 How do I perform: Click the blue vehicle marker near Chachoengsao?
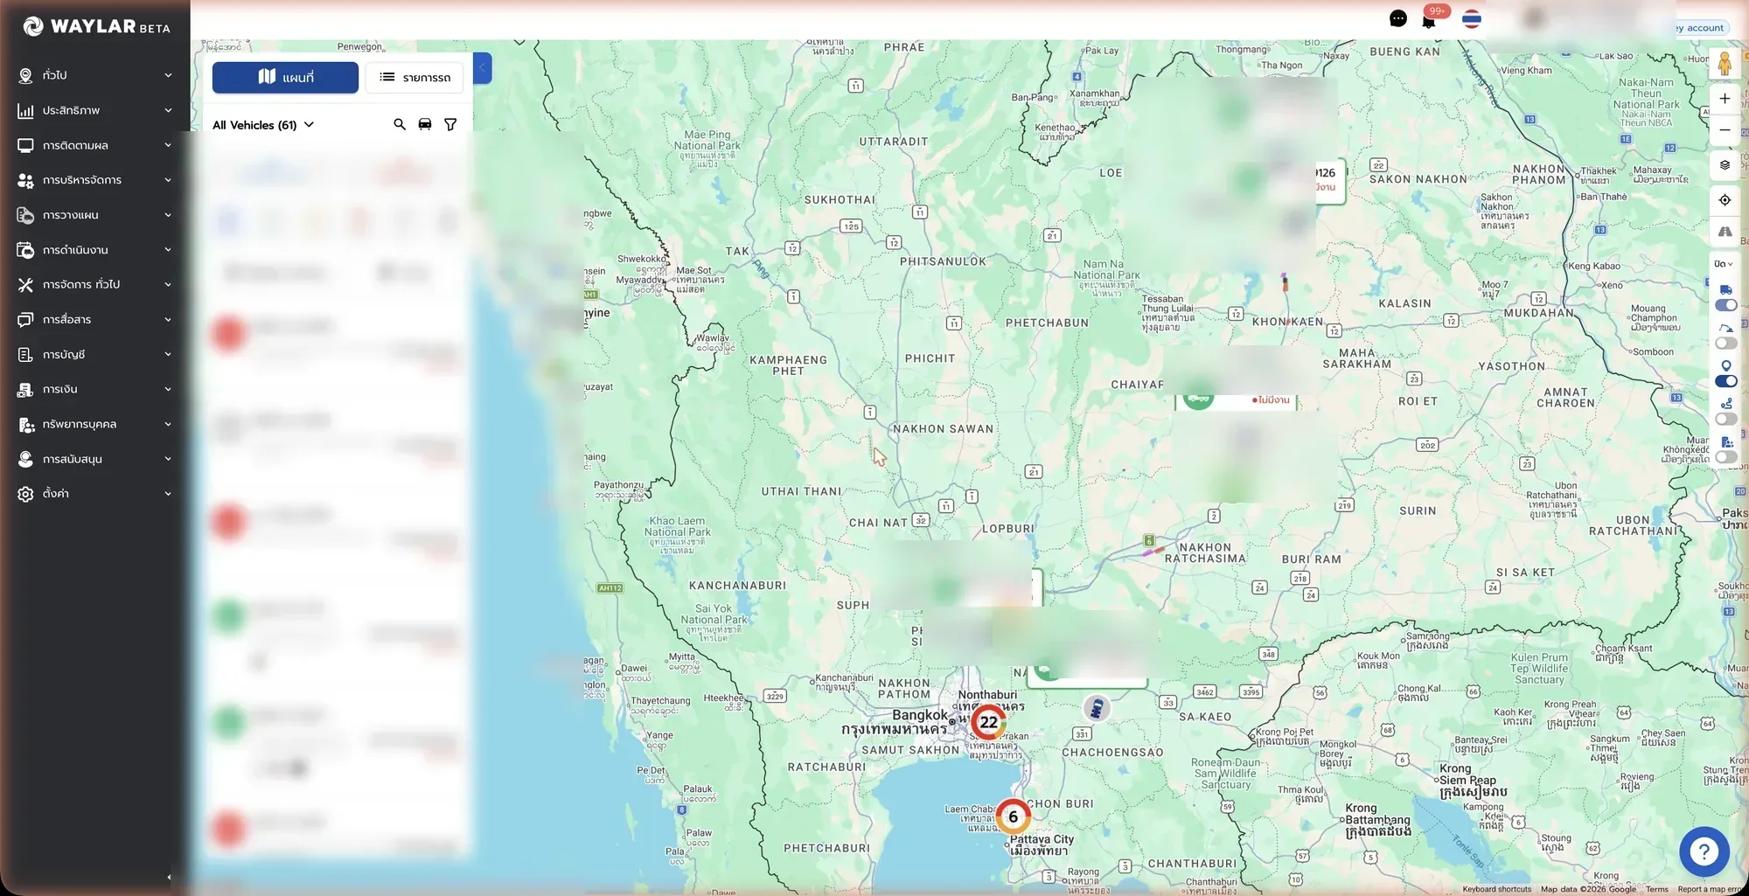tap(1097, 708)
